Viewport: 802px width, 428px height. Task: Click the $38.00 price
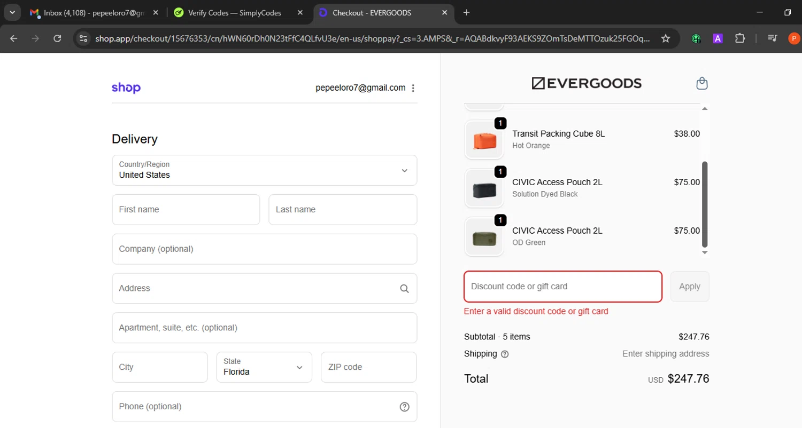pyautogui.click(x=687, y=134)
